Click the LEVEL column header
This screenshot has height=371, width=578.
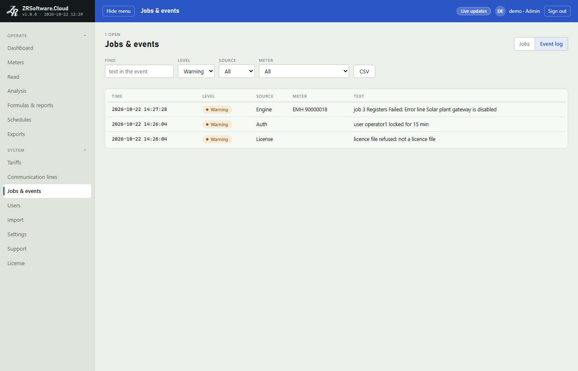pos(208,96)
